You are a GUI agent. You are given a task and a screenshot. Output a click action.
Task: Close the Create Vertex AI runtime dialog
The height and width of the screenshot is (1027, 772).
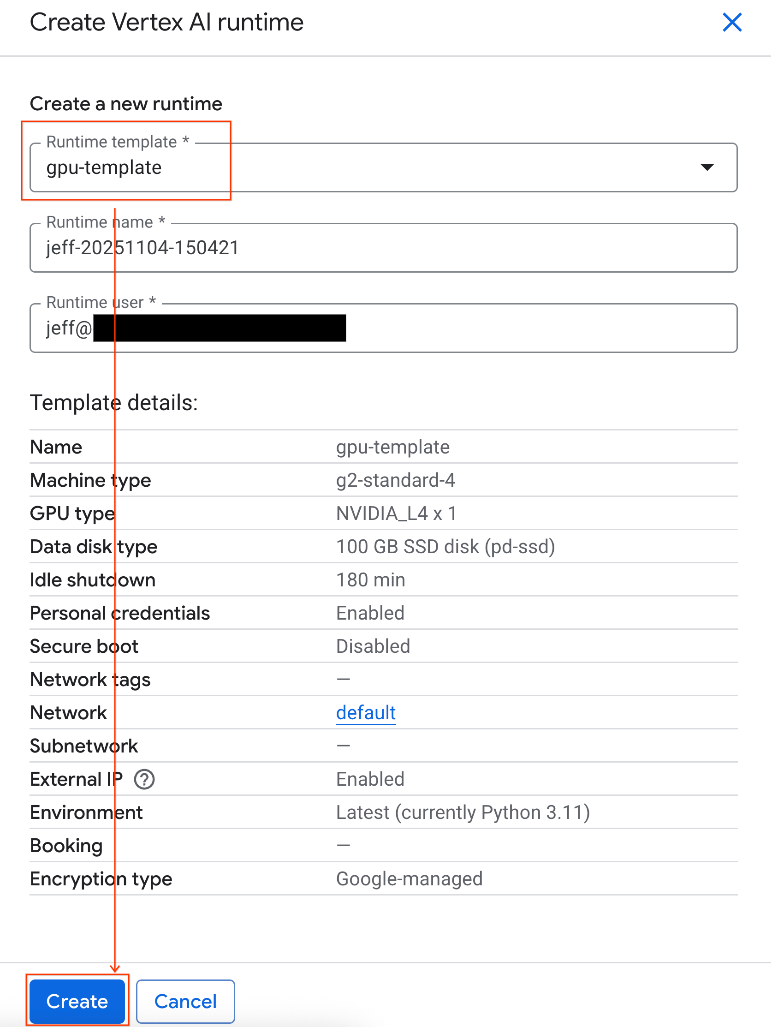point(732,22)
